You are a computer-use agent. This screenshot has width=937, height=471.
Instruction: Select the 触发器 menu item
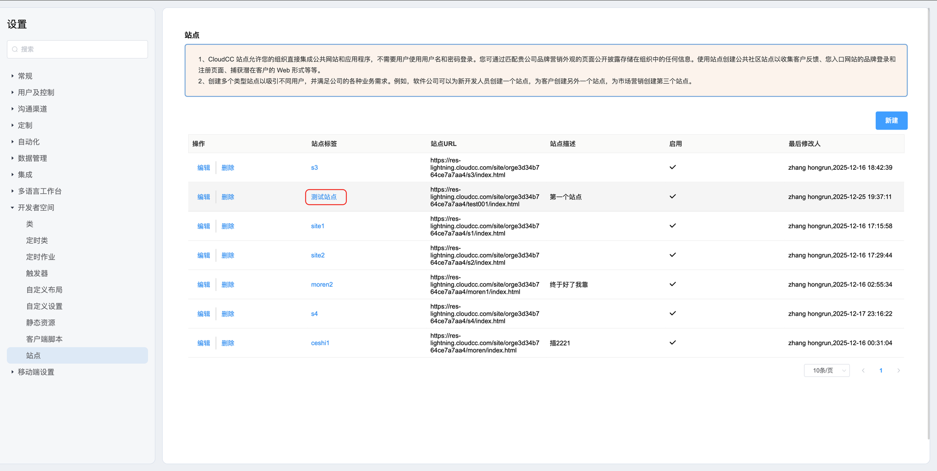[37, 273]
